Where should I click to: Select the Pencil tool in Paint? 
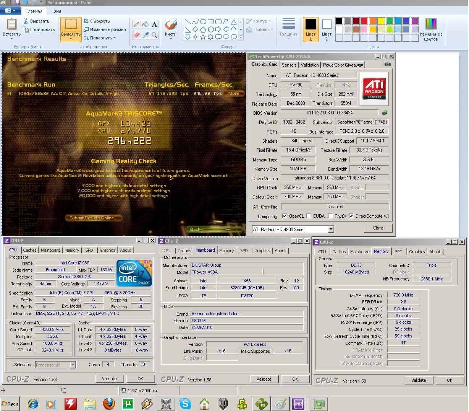click(x=136, y=24)
